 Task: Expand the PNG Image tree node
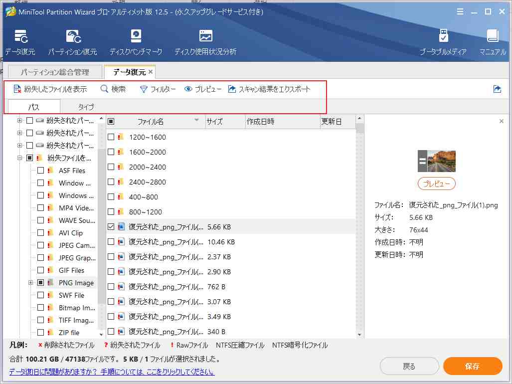click(31, 282)
